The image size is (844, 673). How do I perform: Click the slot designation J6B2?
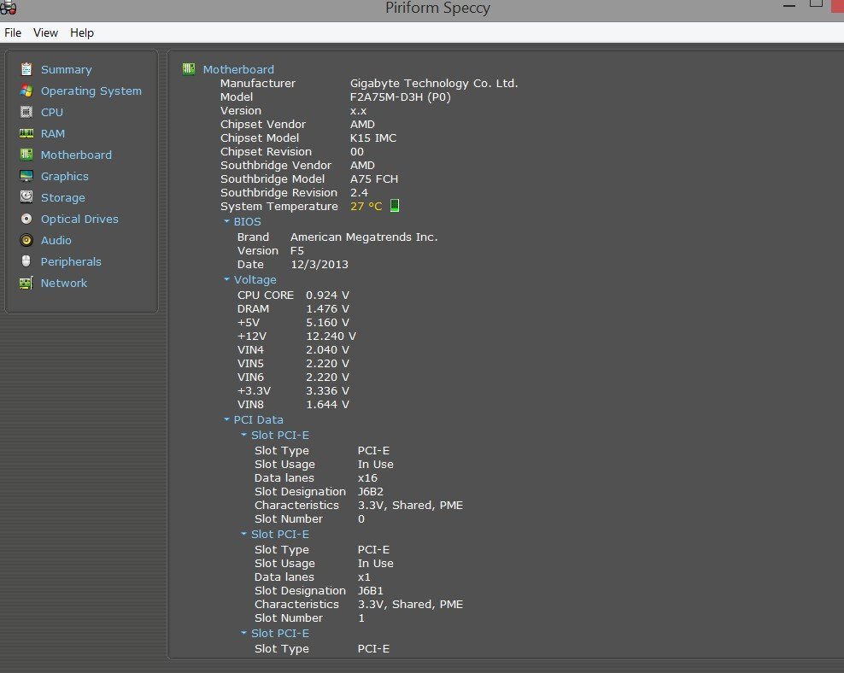[x=371, y=492]
